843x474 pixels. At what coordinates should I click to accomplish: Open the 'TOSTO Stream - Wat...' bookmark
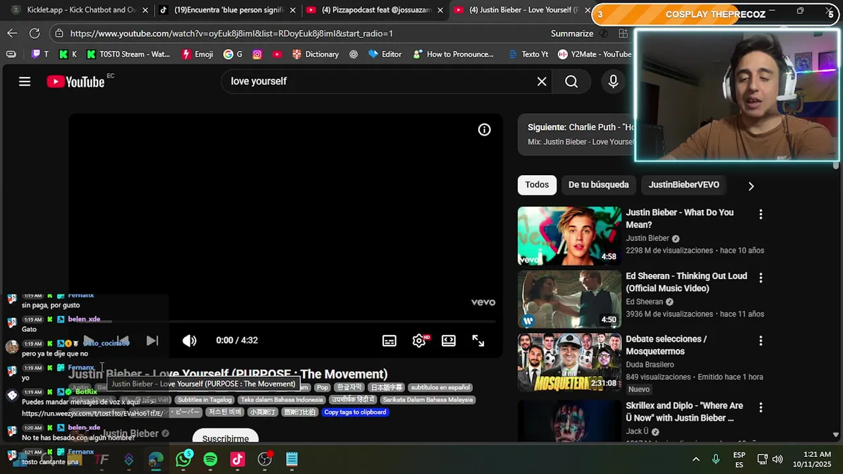pos(128,54)
